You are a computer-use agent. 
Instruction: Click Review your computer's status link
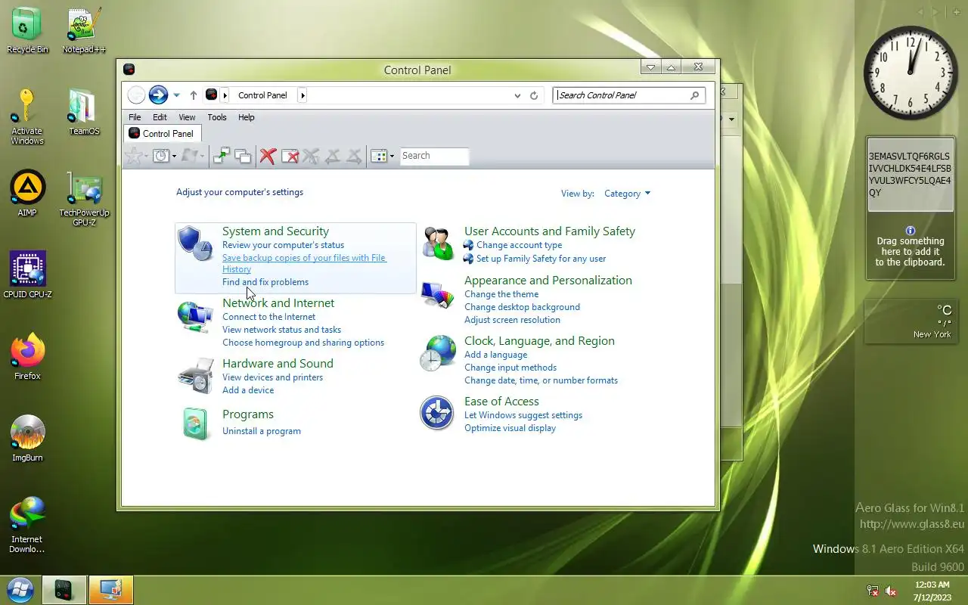[283, 245]
